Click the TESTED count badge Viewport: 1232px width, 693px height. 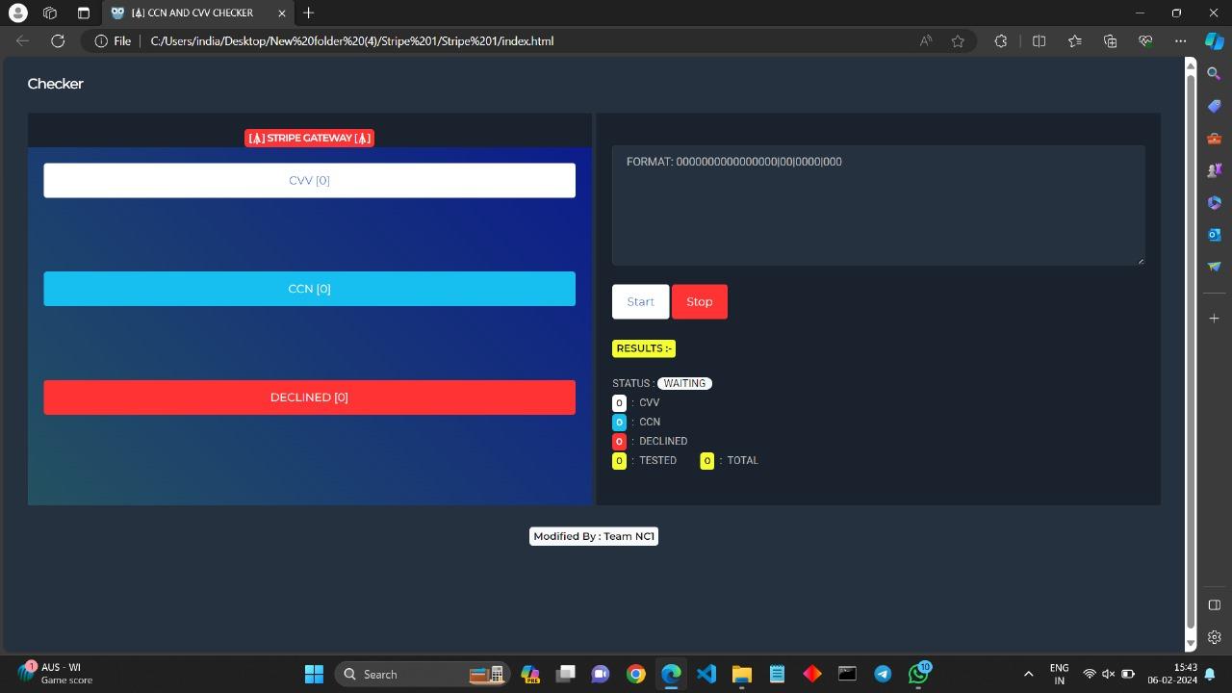(619, 460)
